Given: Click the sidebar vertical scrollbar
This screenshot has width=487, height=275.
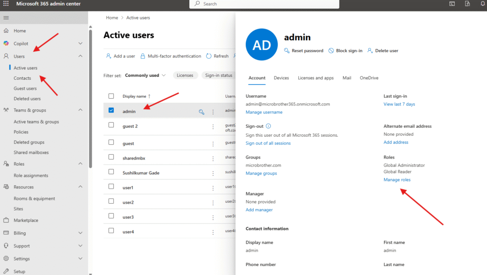Looking at the screenshot, I should 90,95.
